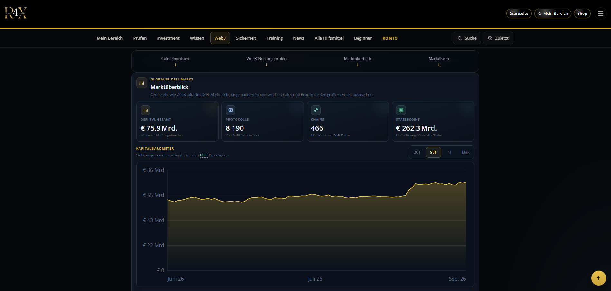This screenshot has height=291, width=611.
Task: Open the News menu item
Action: point(299,38)
